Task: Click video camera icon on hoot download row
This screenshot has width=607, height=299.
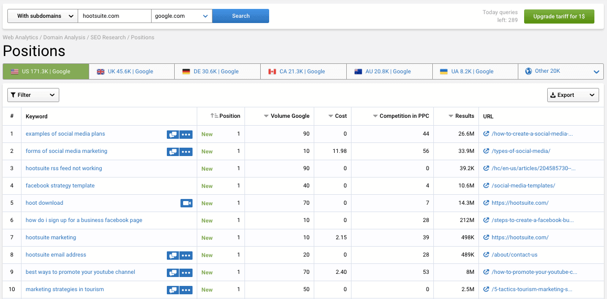Action: [187, 203]
